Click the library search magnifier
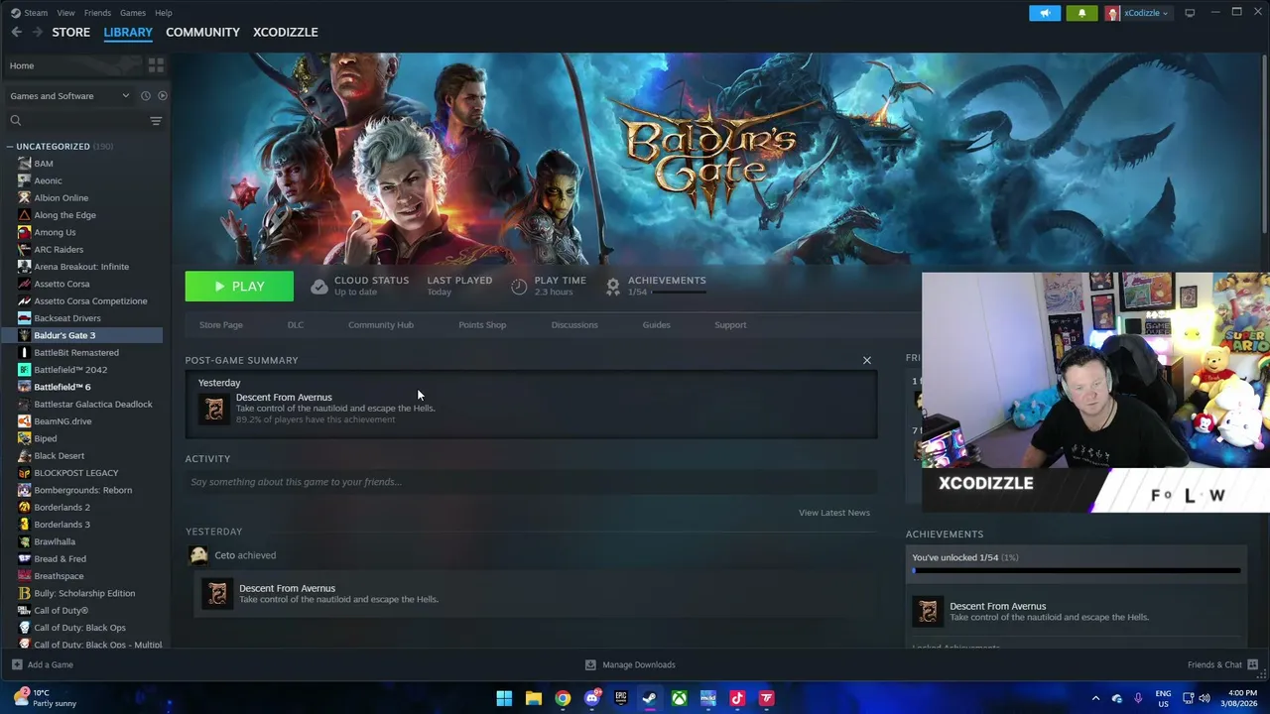 (16, 121)
